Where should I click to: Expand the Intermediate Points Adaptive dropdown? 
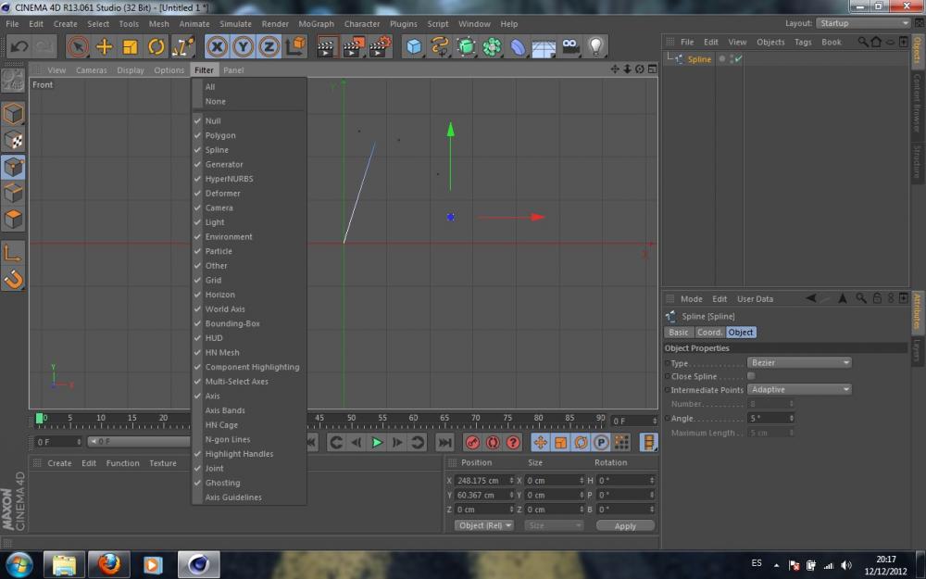799,390
